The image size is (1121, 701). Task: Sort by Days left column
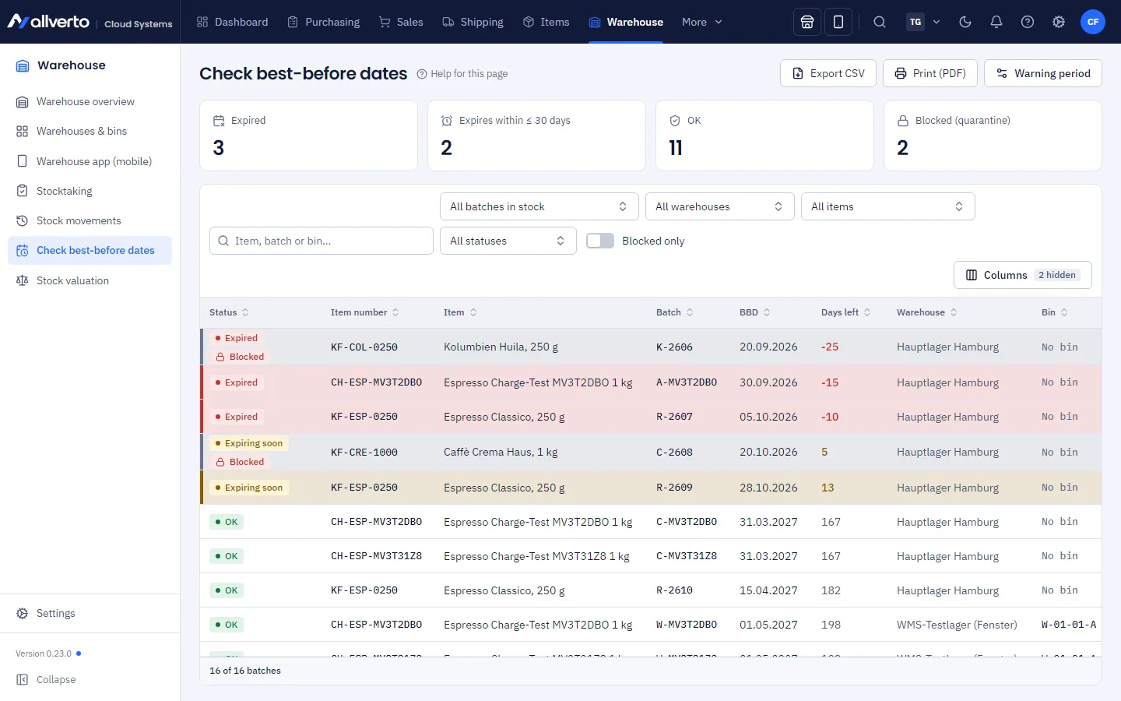point(845,312)
